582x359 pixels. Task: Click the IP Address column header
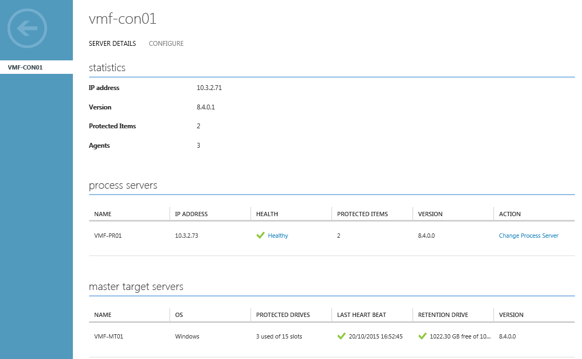[x=191, y=214]
